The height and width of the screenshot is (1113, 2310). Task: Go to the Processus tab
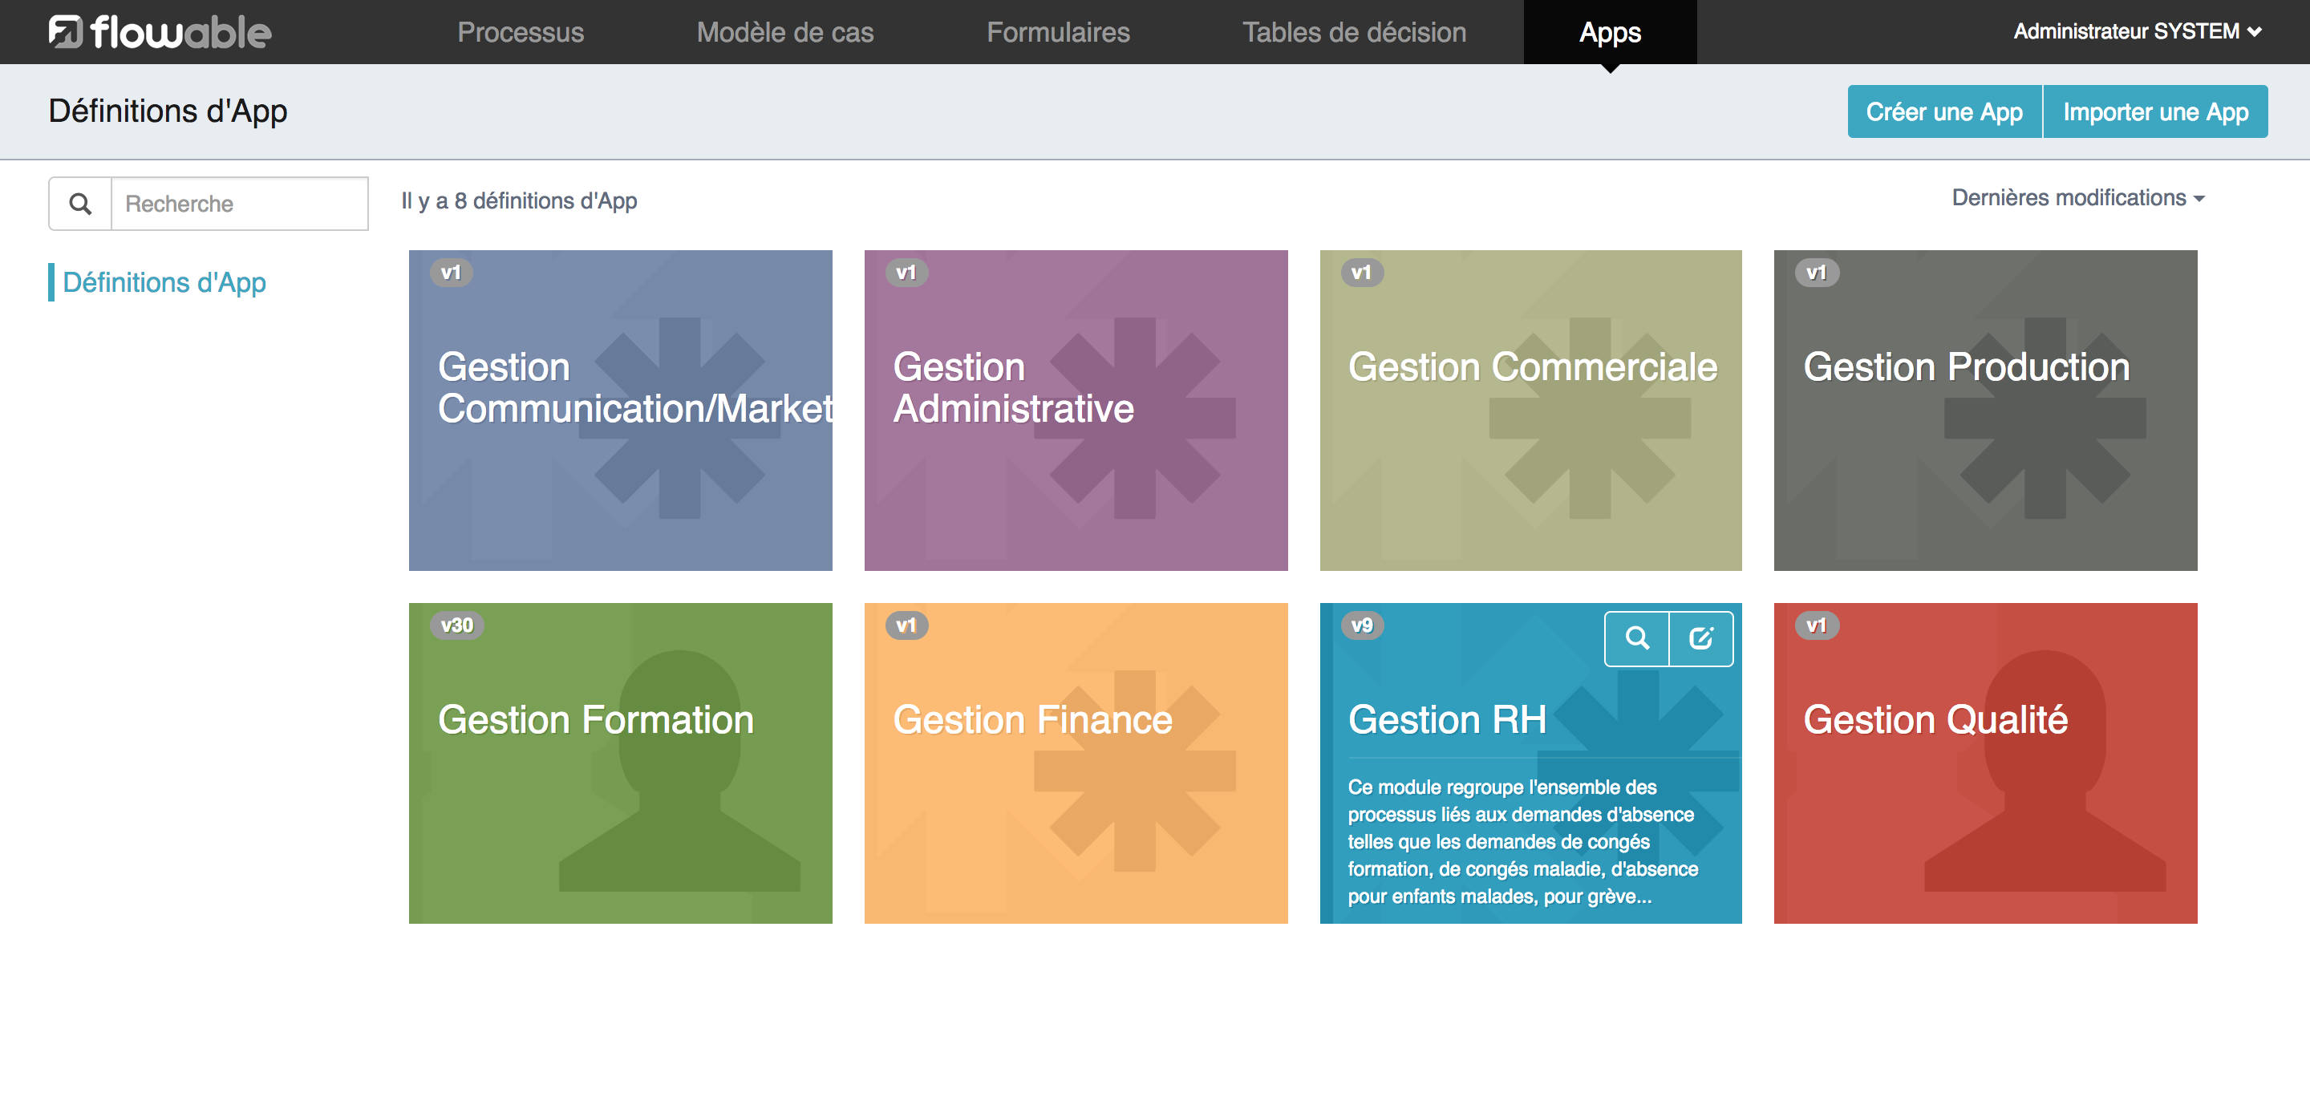(x=520, y=32)
